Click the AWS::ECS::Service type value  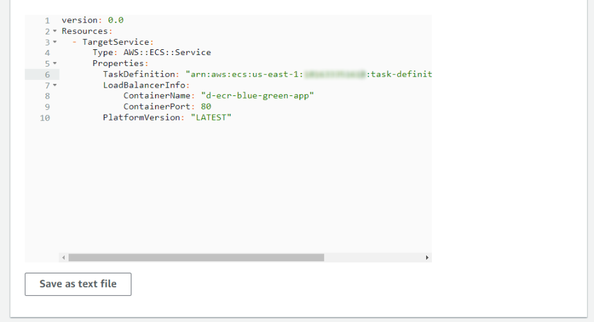pyautogui.click(x=167, y=52)
